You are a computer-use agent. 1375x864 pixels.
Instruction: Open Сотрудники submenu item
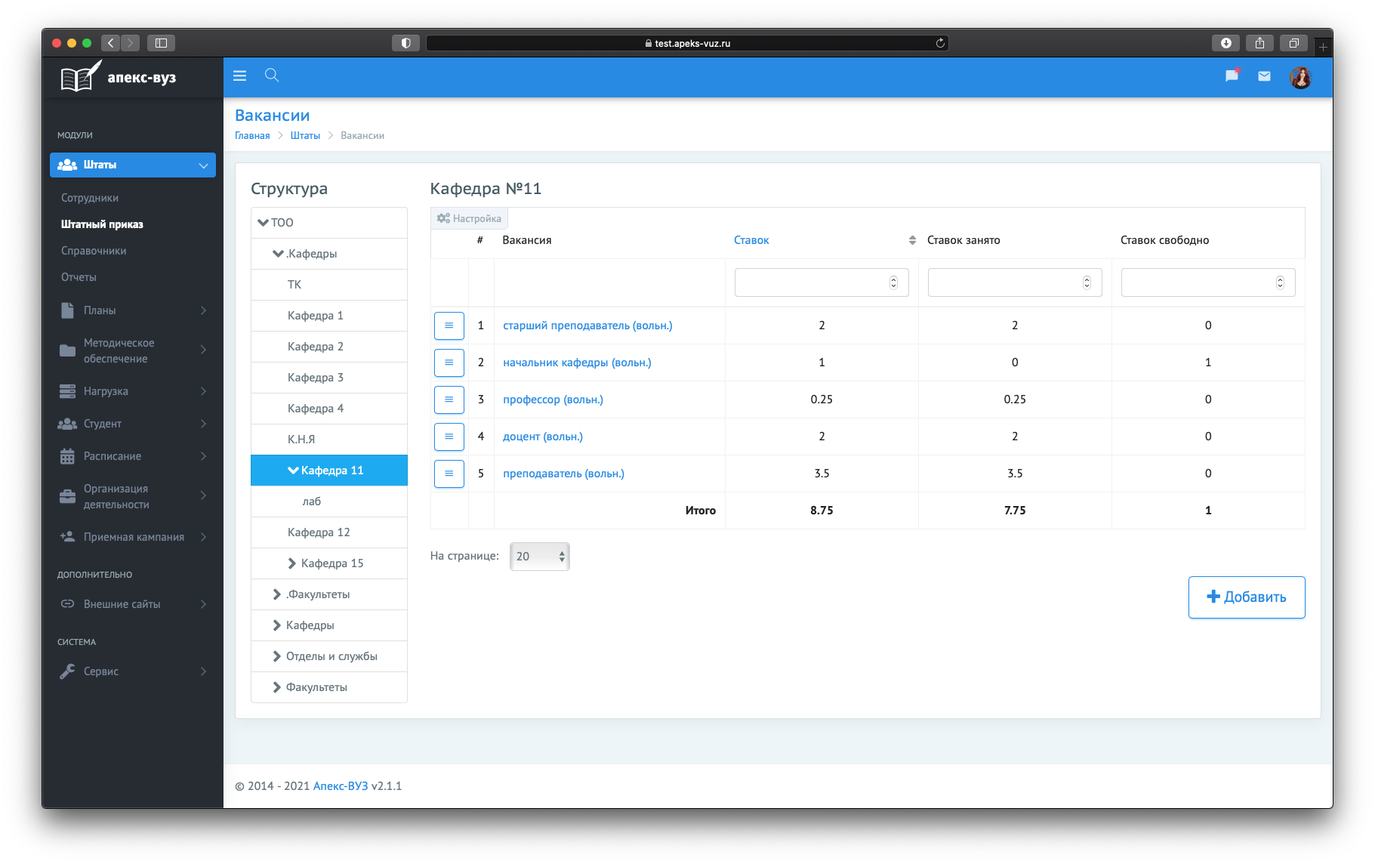(x=90, y=198)
